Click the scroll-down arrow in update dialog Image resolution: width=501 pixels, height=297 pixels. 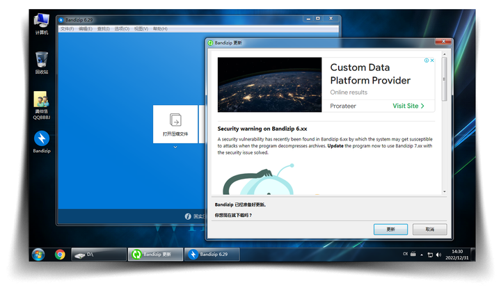point(444,191)
